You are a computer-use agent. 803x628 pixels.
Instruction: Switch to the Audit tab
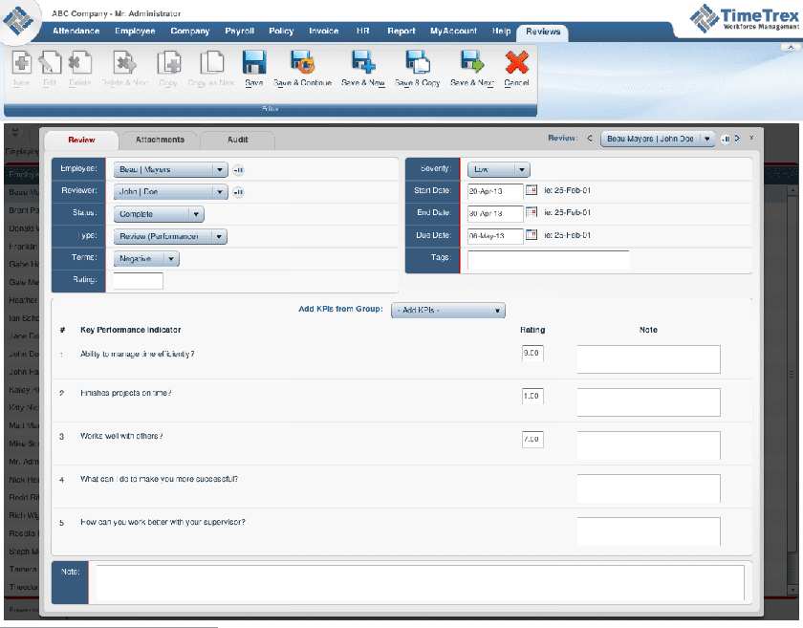tap(236, 139)
